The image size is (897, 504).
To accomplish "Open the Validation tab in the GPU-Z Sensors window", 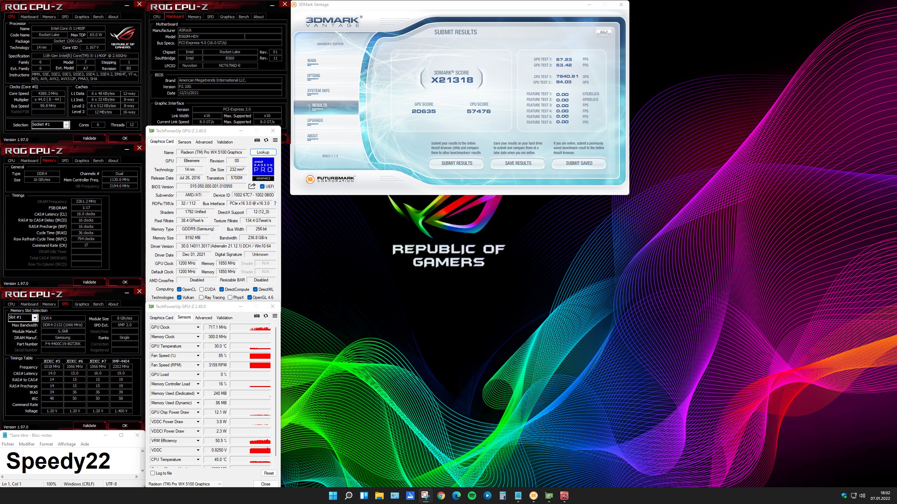I will [224, 318].
